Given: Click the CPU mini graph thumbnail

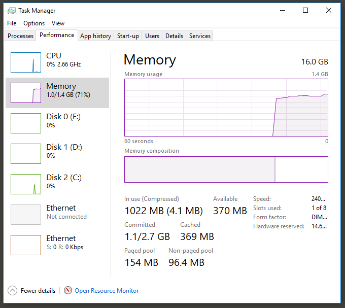Looking at the screenshot, I should pyautogui.click(x=26, y=62).
